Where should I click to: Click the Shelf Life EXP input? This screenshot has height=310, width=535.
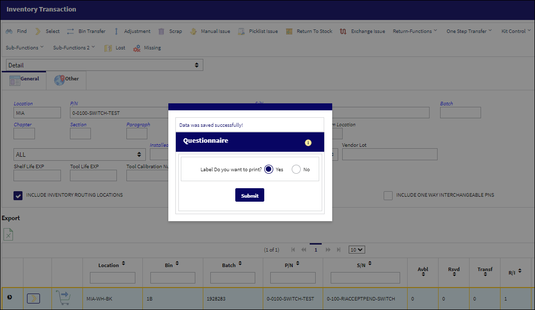click(x=37, y=176)
